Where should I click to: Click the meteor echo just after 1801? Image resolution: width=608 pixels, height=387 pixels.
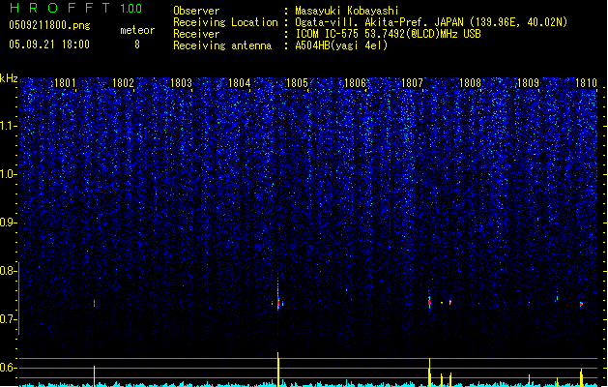94,304
